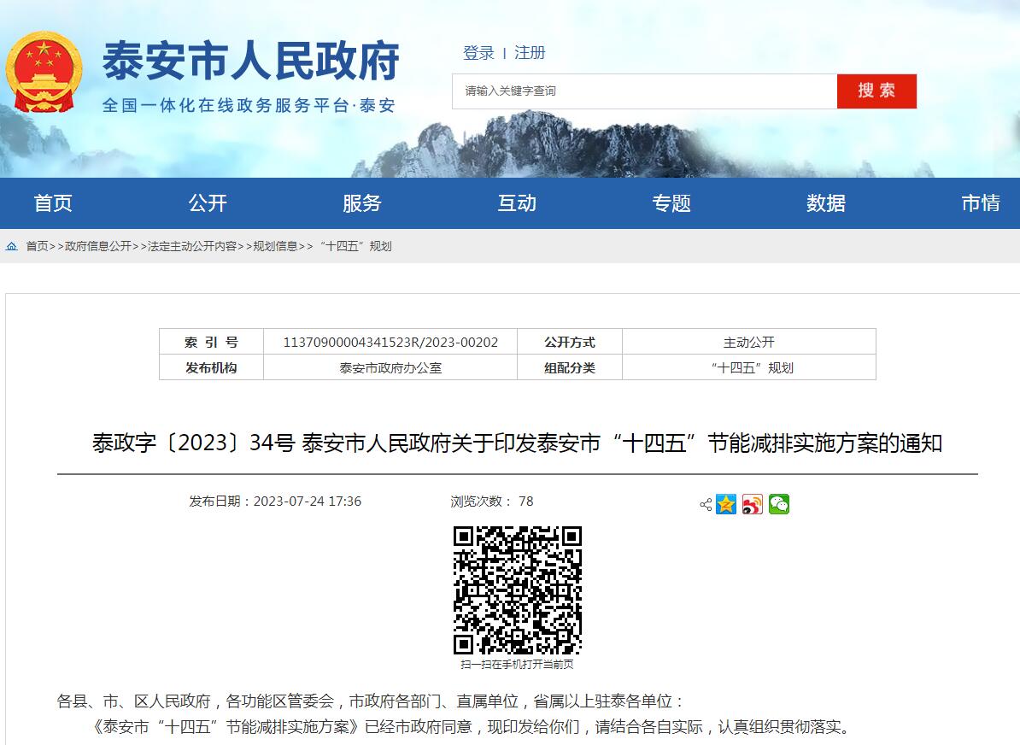Screen dimensions: 1020x745
Task: Click 规划信息 breadcrumb link
Action: click(275, 246)
